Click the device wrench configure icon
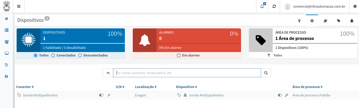Viewport: 359px width, 108px height. click(x=286, y=95)
